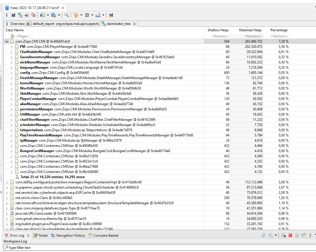Click the Retained Heap column header
This screenshot has height=252, width=316.
[x=250, y=30]
